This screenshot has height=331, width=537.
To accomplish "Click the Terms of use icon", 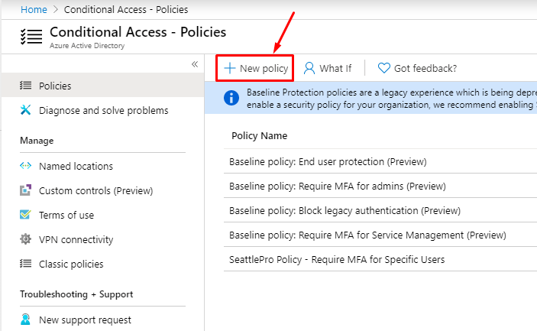I will [x=25, y=215].
